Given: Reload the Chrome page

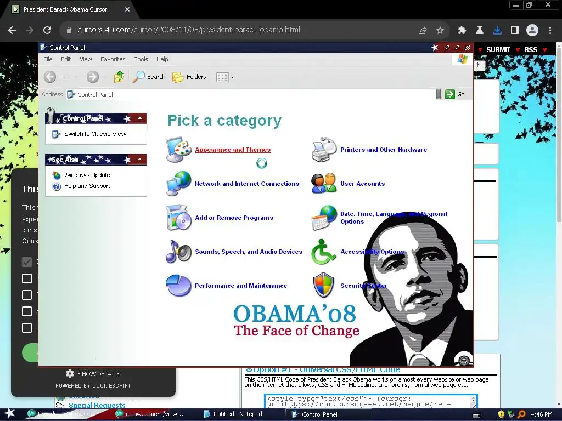Looking at the screenshot, I should tap(47, 30).
